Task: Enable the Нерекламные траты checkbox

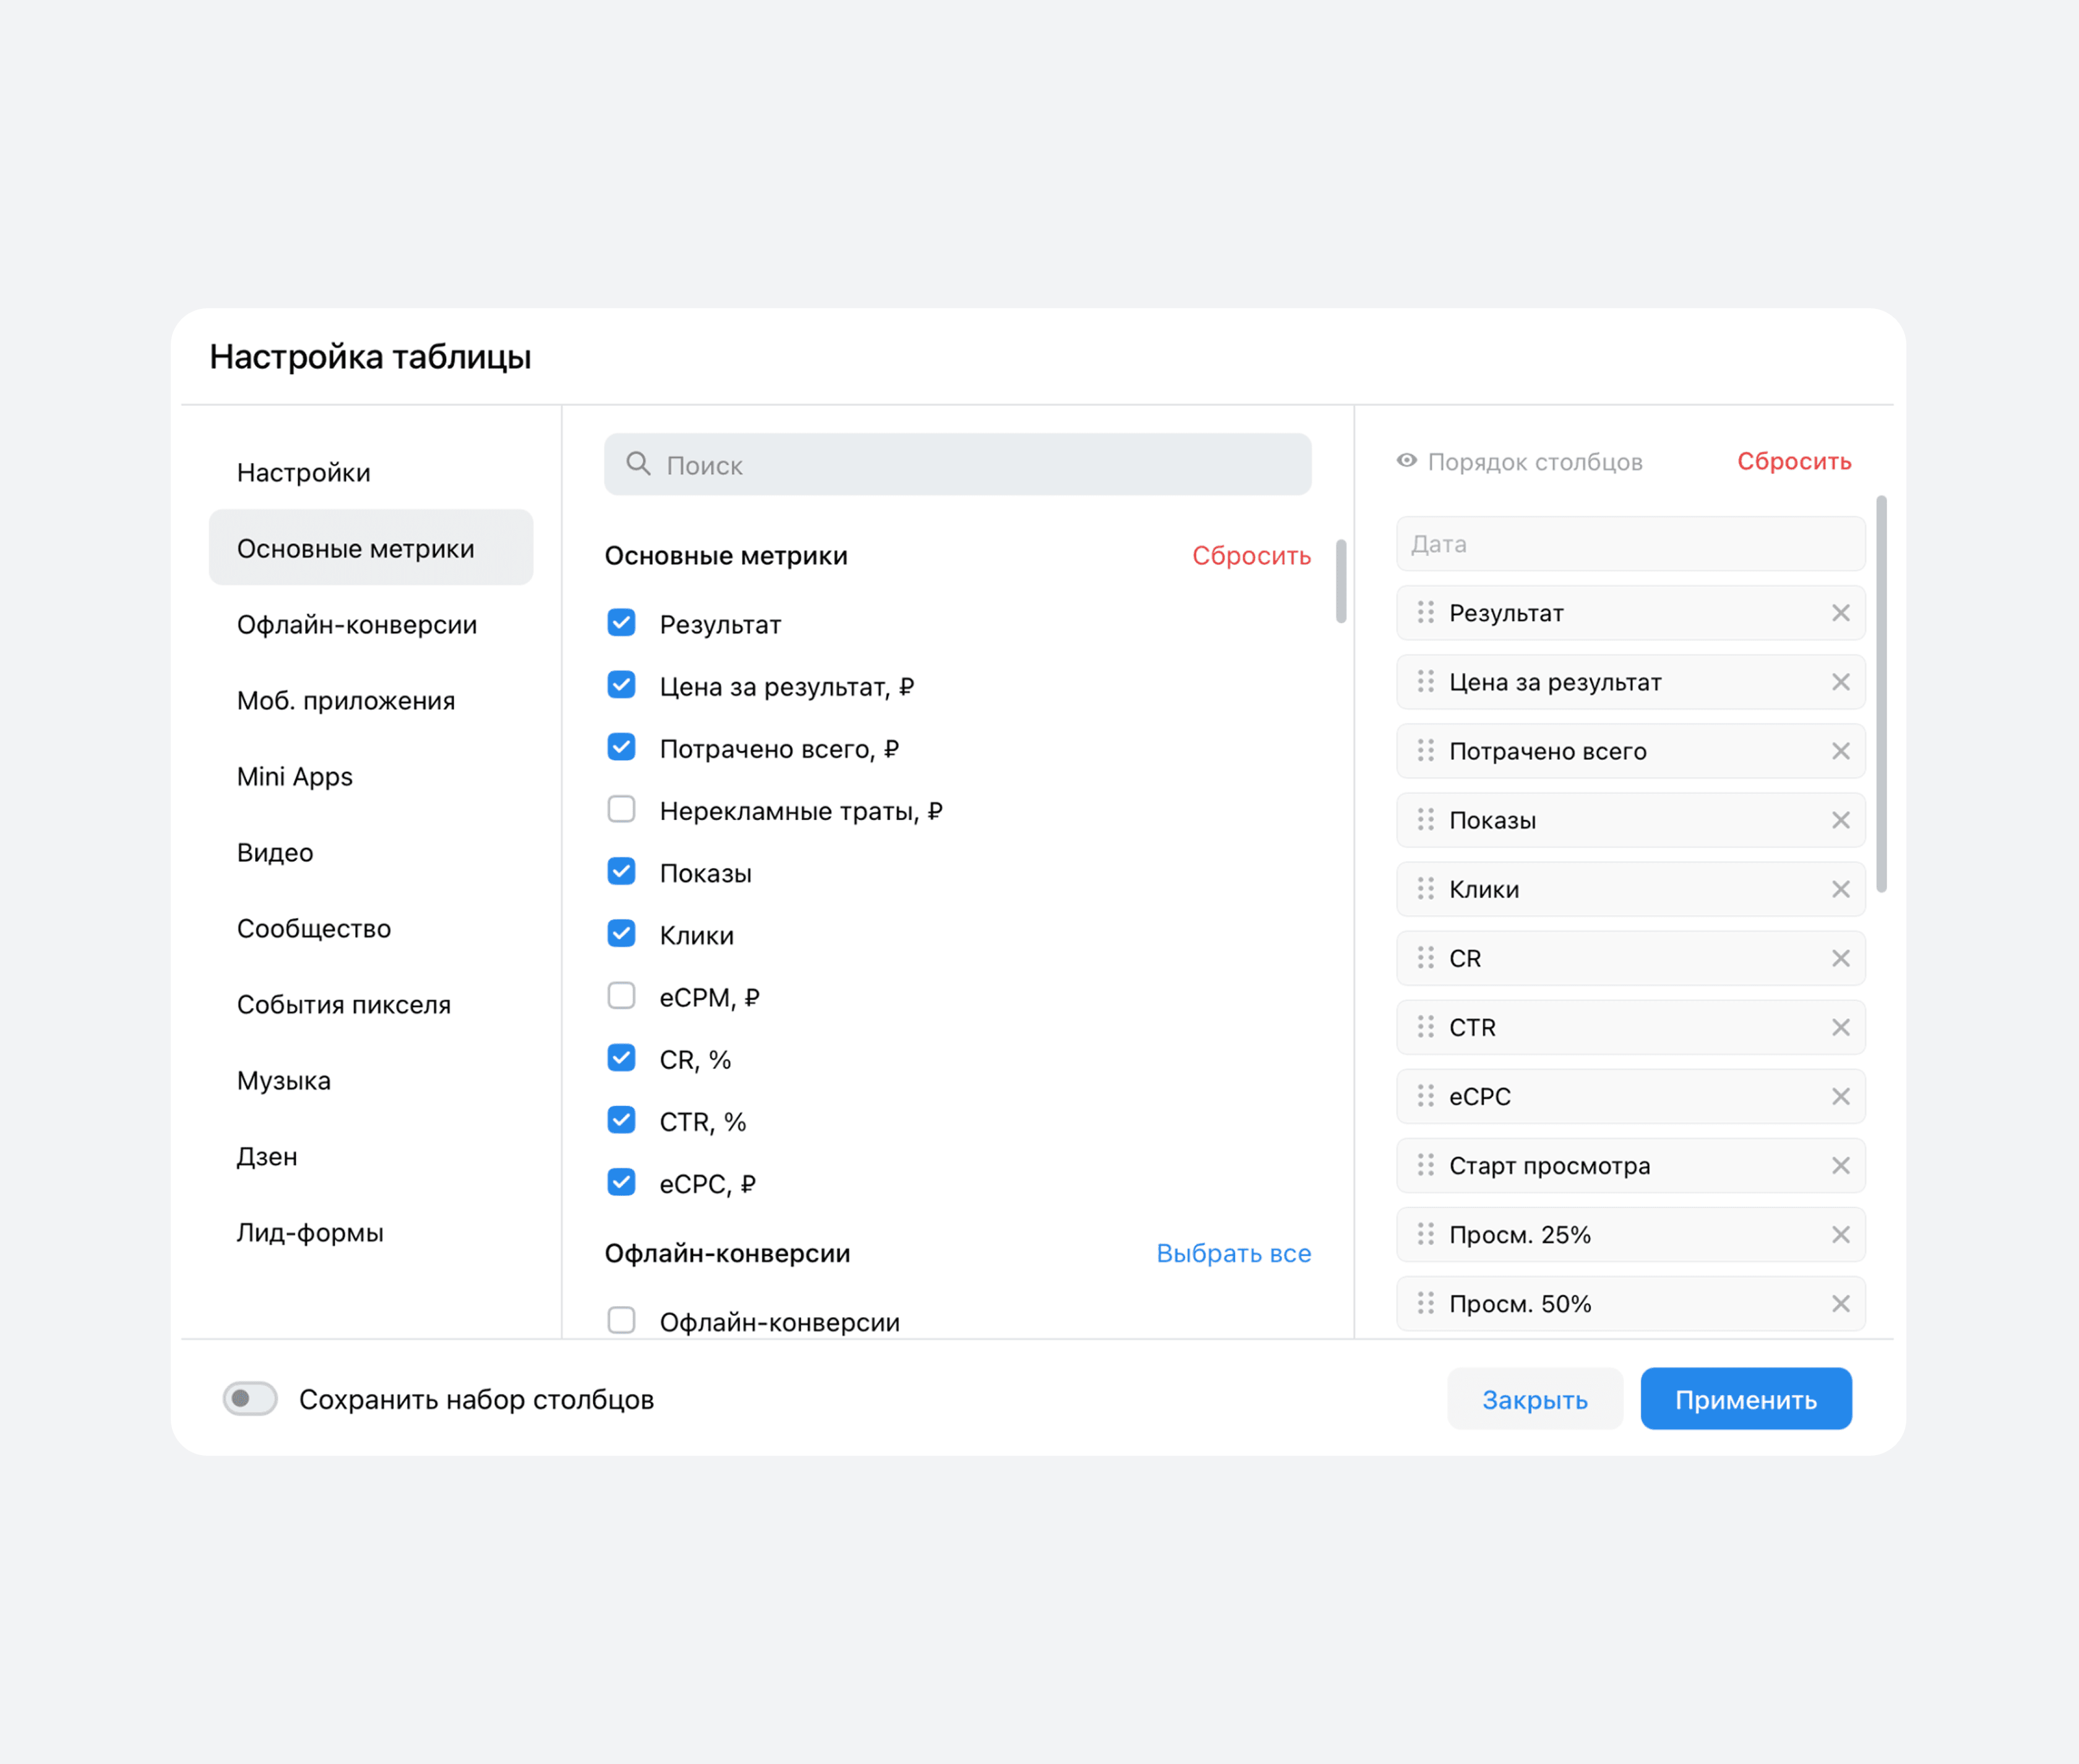Action: tap(622, 809)
